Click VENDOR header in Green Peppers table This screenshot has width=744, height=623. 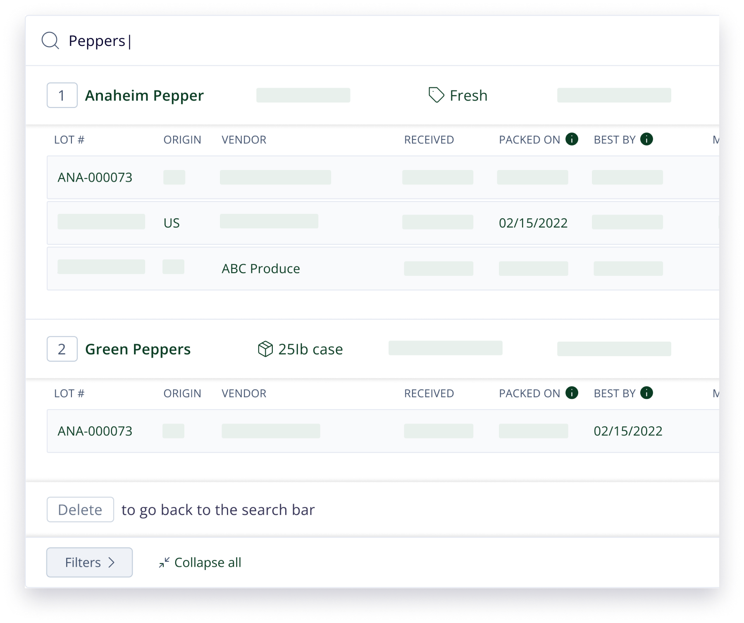[x=244, y=393]
